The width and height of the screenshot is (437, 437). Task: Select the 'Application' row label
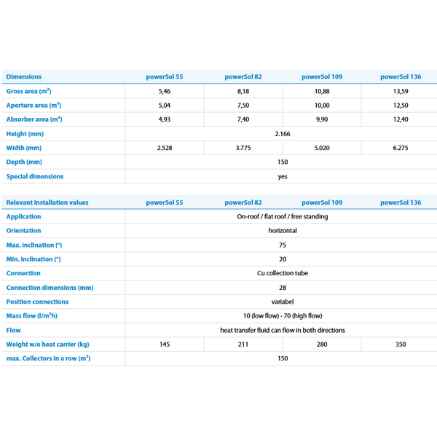pyautogui.click(x=23, y=217)
